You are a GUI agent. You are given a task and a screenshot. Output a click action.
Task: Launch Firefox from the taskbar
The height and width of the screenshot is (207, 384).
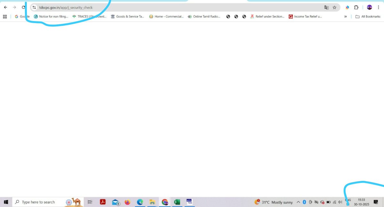[x=127, y=202]
